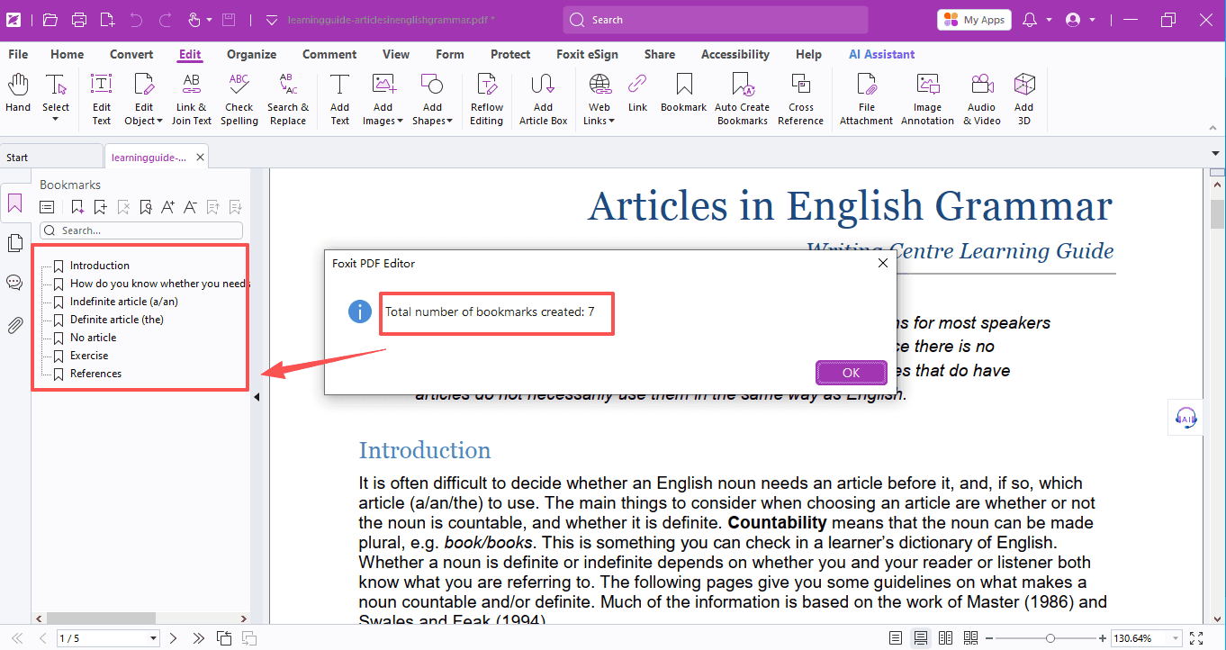The image size is (1226, 650).
Task: Toggle continuous page view mode
Action: click(x=921, y=638)
